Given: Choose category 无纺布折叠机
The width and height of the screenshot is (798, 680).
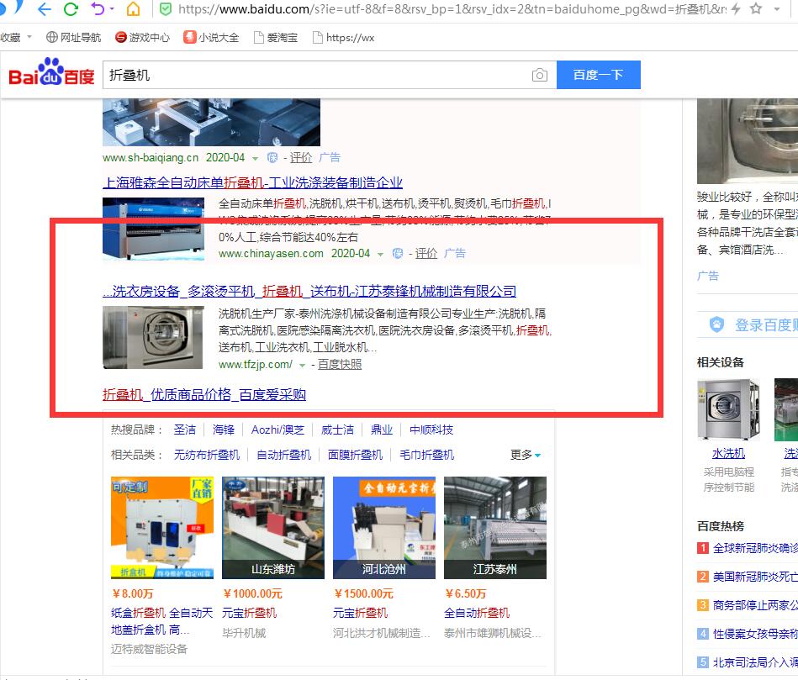Looking at the screenshot, I should click(207, 455).
